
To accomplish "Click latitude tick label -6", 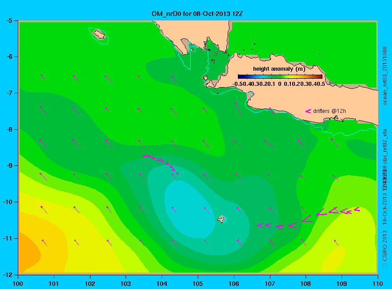I will [9, 56].
